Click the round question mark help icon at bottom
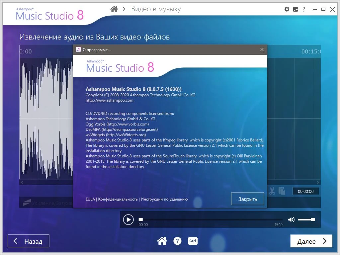340x255 pixels. coord(177,241)
